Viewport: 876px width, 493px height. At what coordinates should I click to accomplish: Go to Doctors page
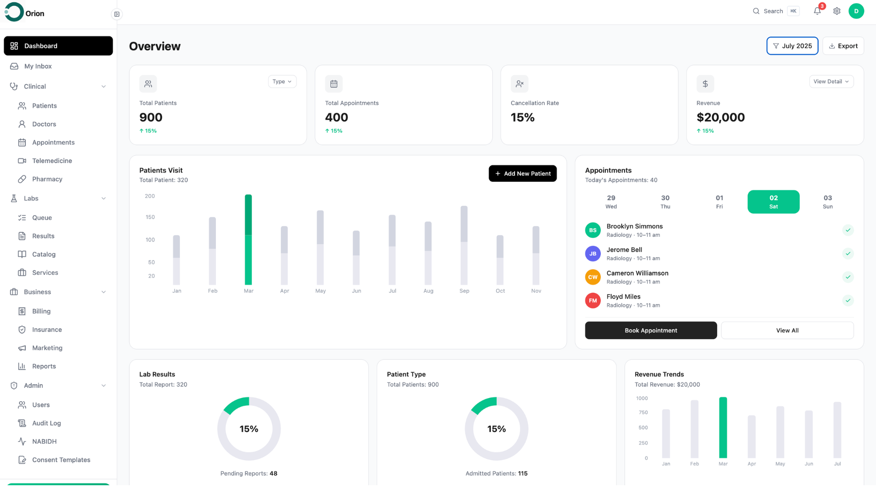pyautogui.click(x=58, y=124)
